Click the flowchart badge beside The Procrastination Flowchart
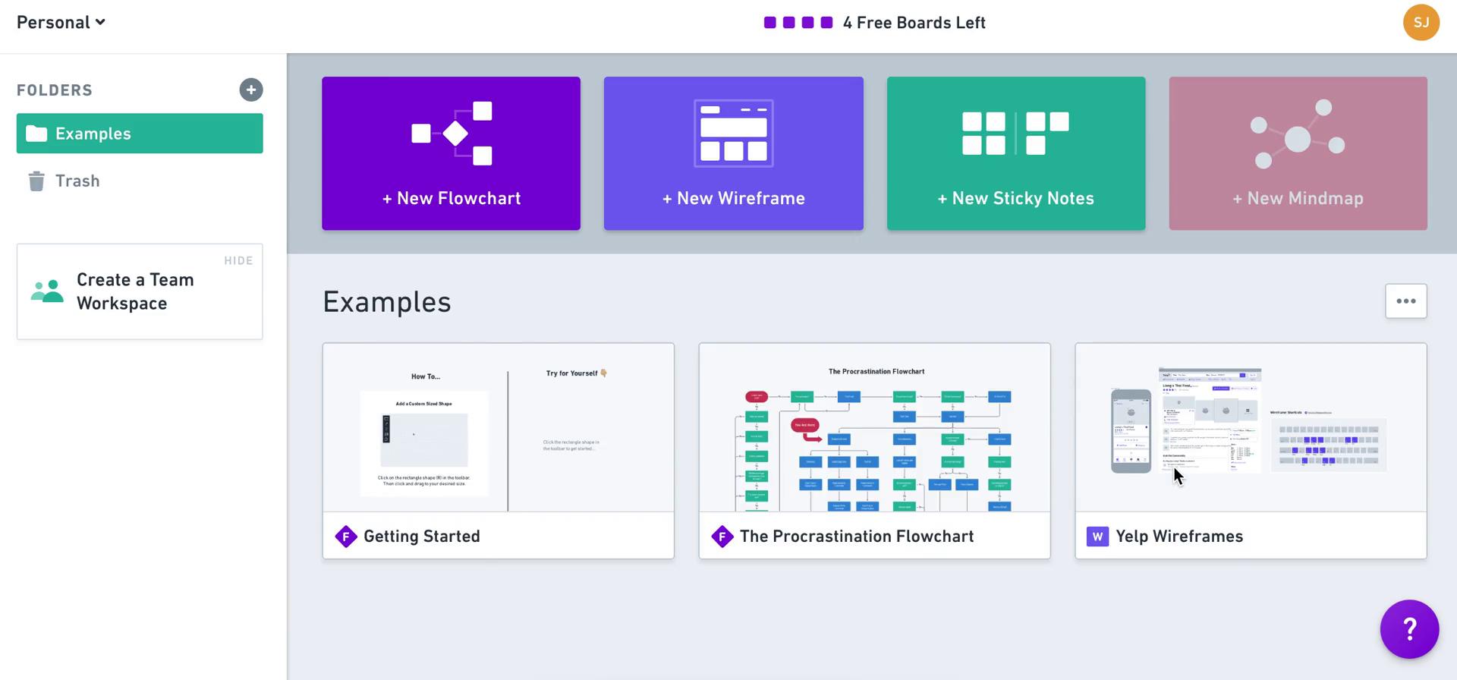1457x680 pixels. coord(722,537)
